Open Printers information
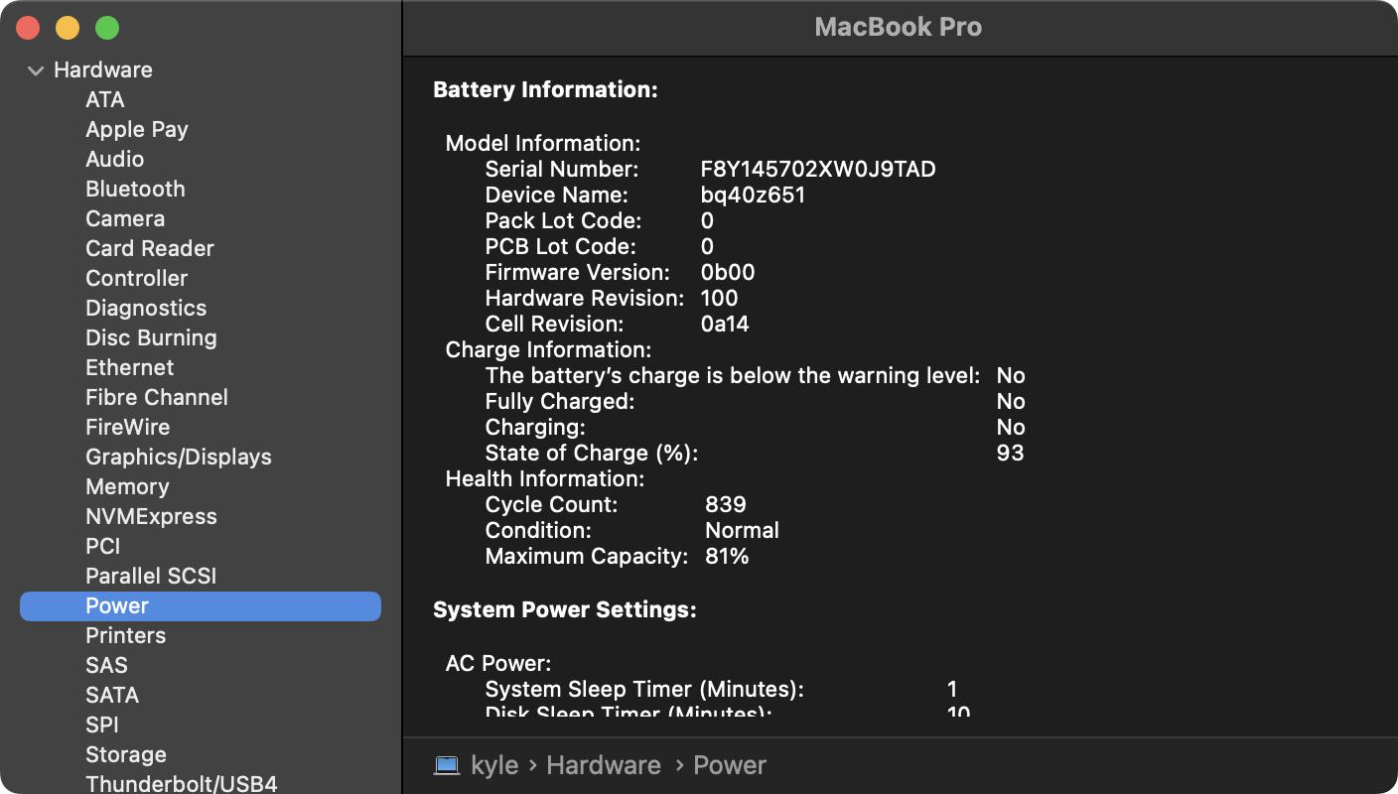 tap(125, 635)
